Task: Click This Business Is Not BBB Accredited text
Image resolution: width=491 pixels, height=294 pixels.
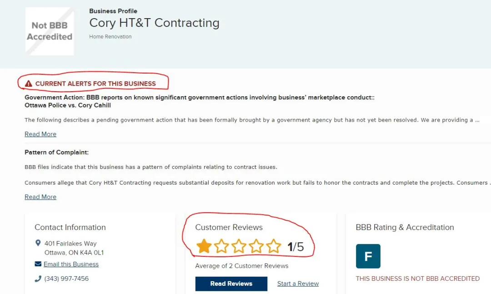Action: (418, 279)
